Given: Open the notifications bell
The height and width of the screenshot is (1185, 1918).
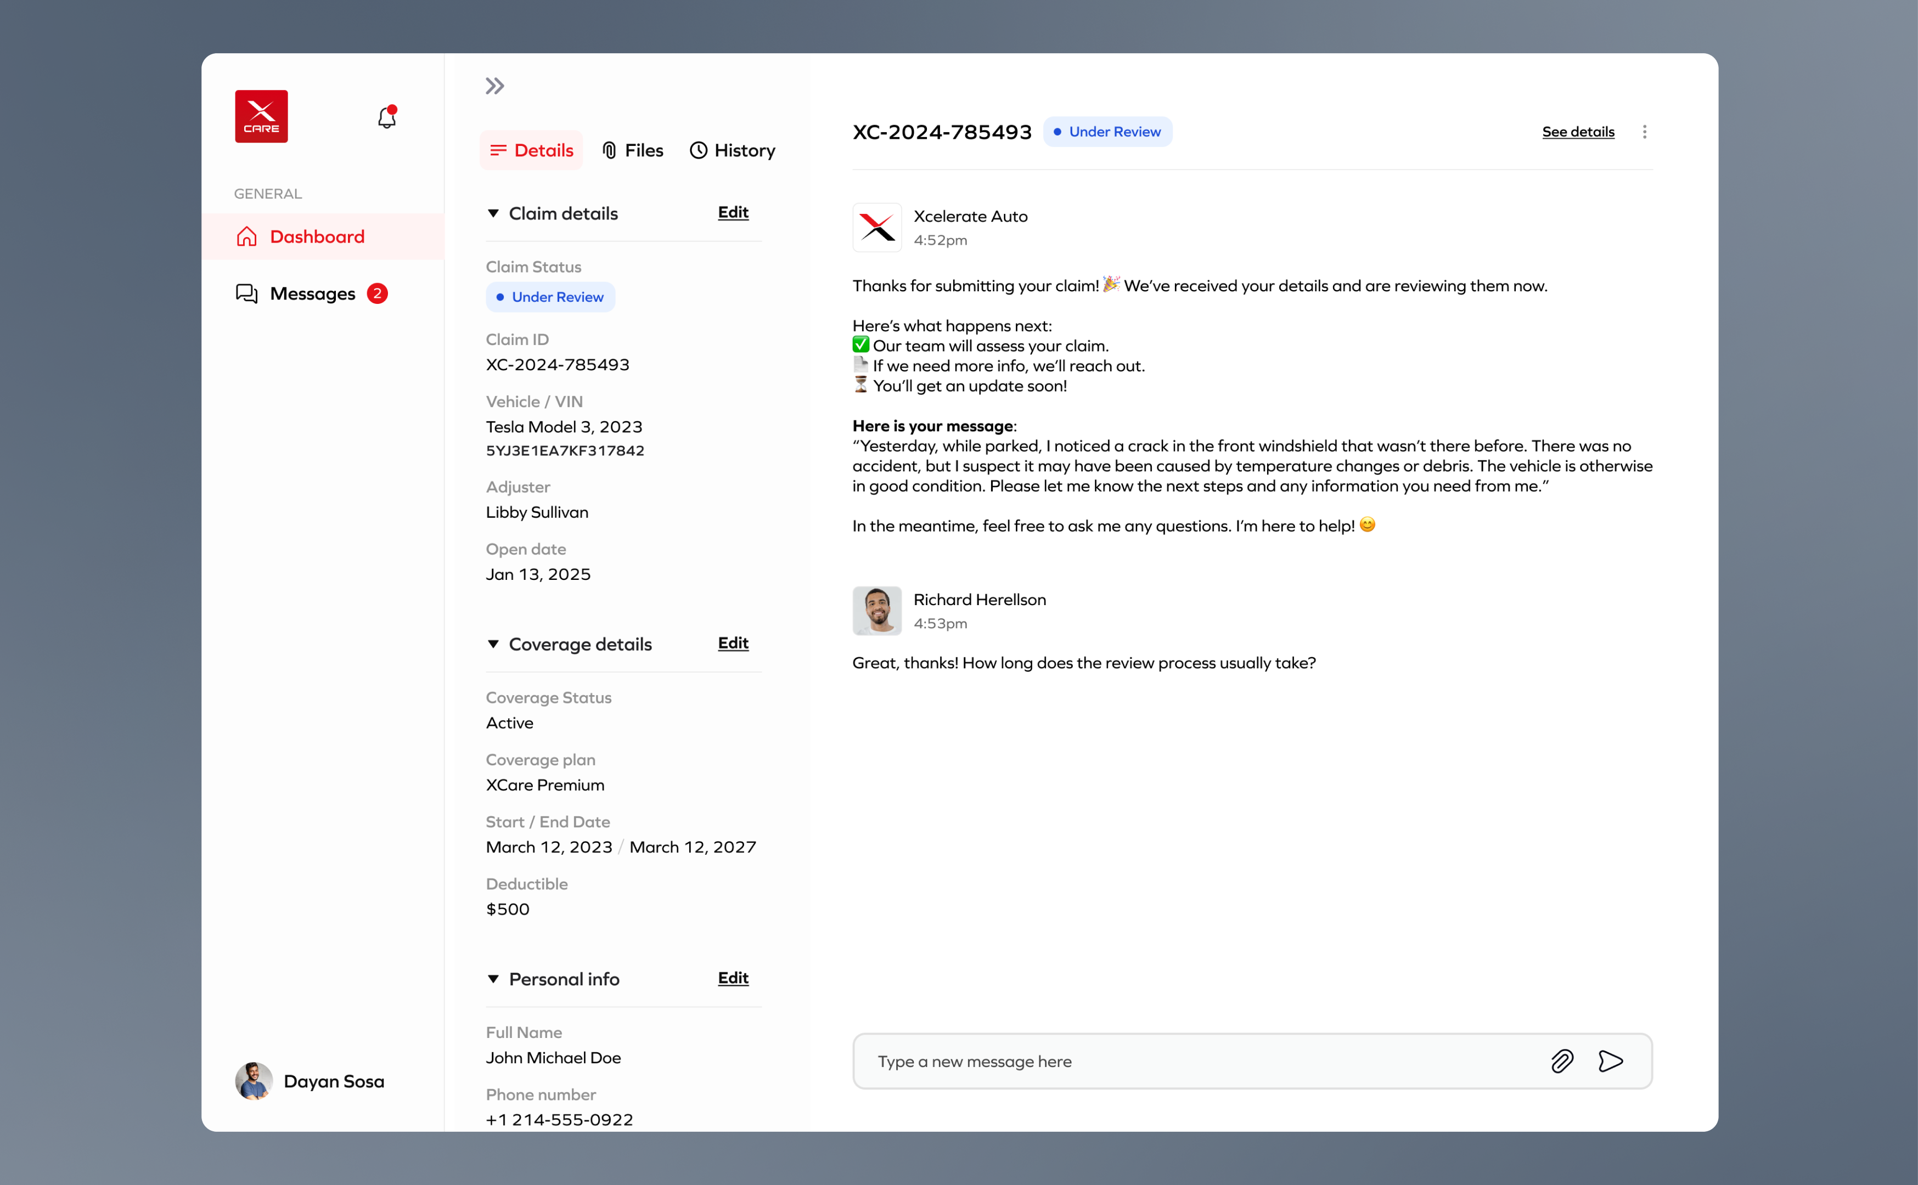Looking at the screenshot, I should pyautogui.click(x=387, y=117).
